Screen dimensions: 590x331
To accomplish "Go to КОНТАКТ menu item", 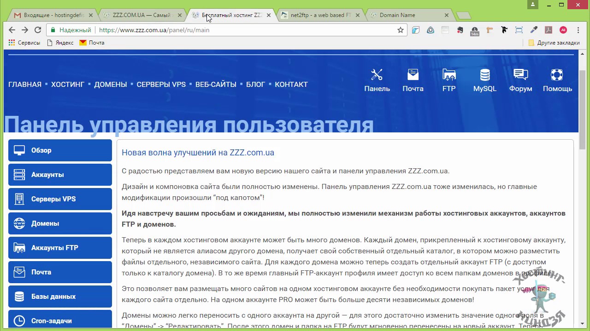I will [291, 85].
